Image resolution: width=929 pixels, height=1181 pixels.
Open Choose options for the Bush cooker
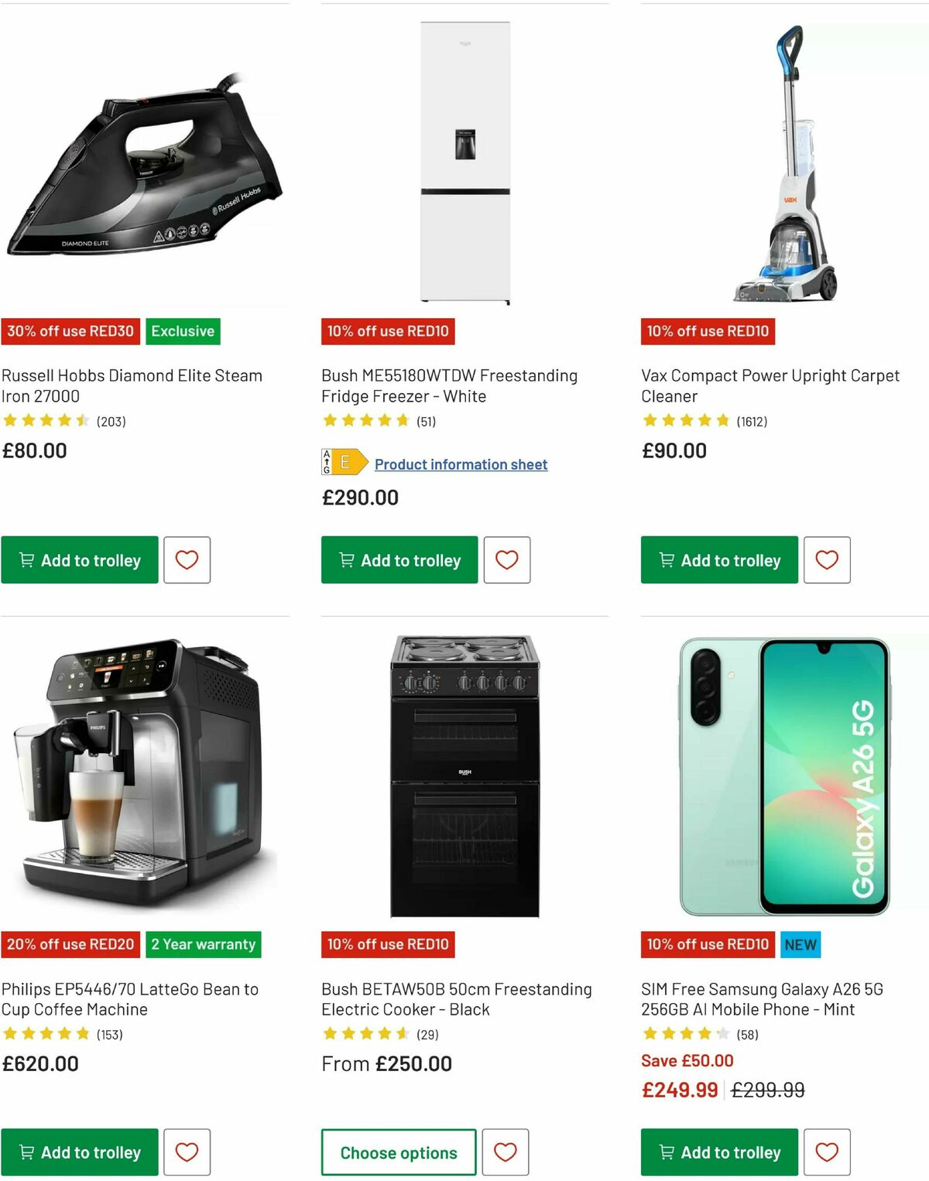point(398,1152)
